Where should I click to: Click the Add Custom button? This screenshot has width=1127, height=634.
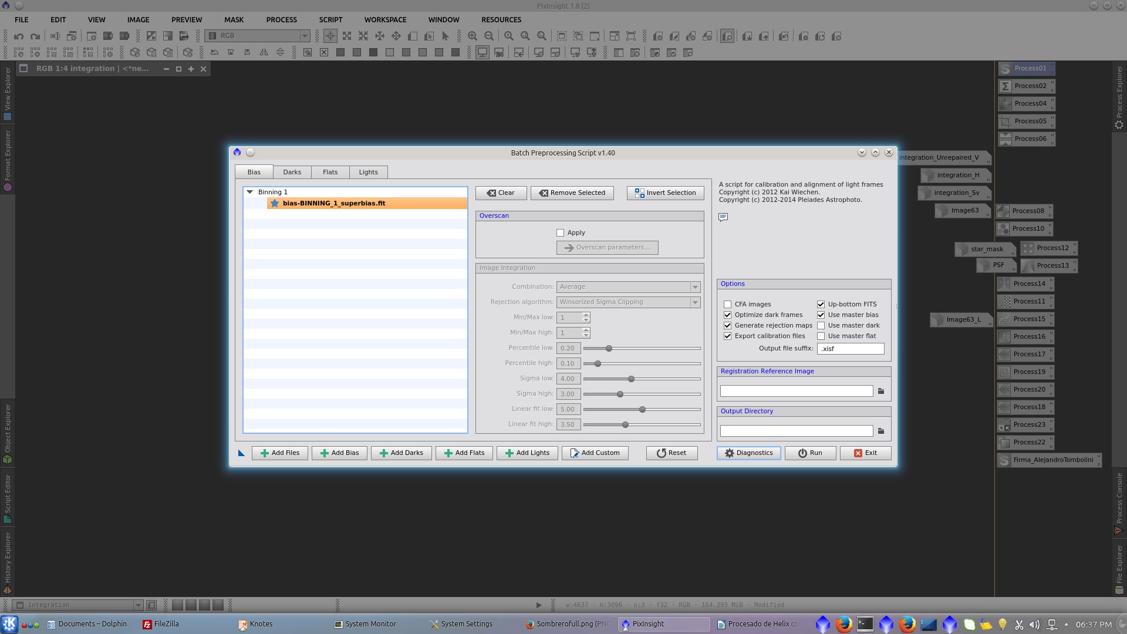[x=595, y=453]
